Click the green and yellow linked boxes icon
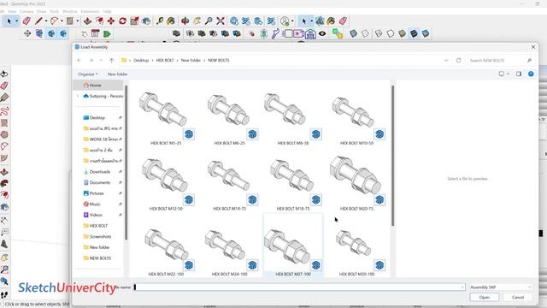 [x=337, y=34]
